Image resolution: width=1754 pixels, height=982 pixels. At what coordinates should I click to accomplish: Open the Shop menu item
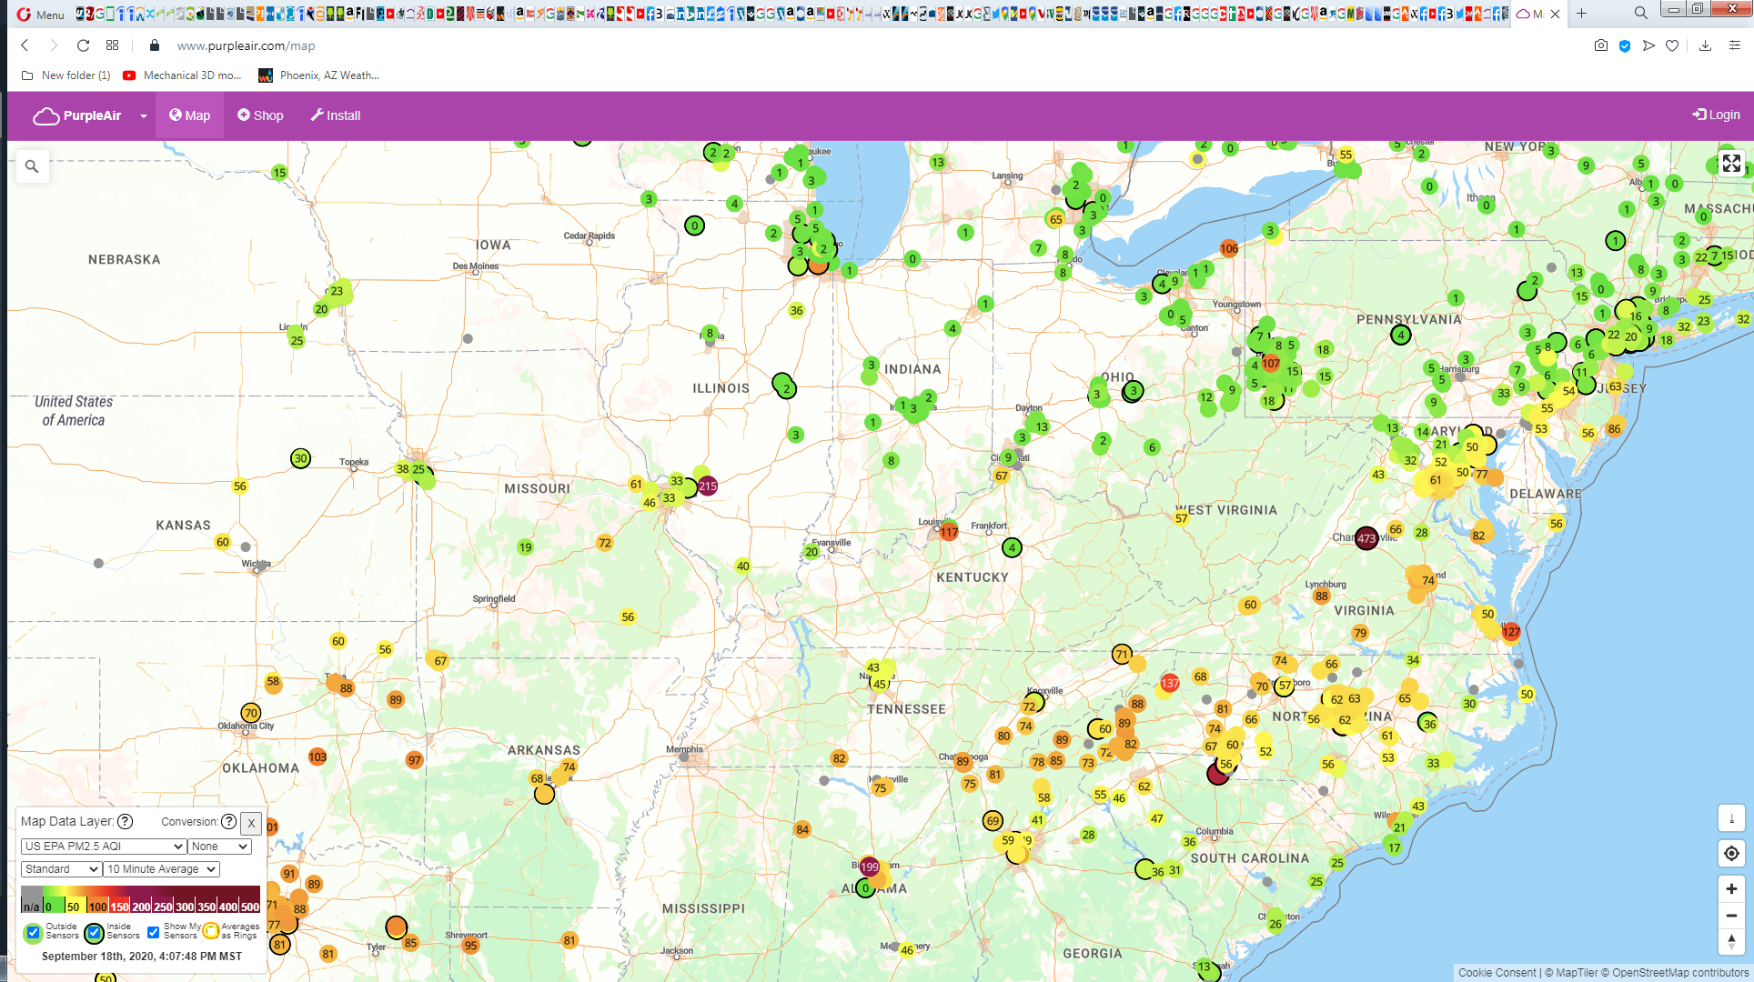[260, 115]
